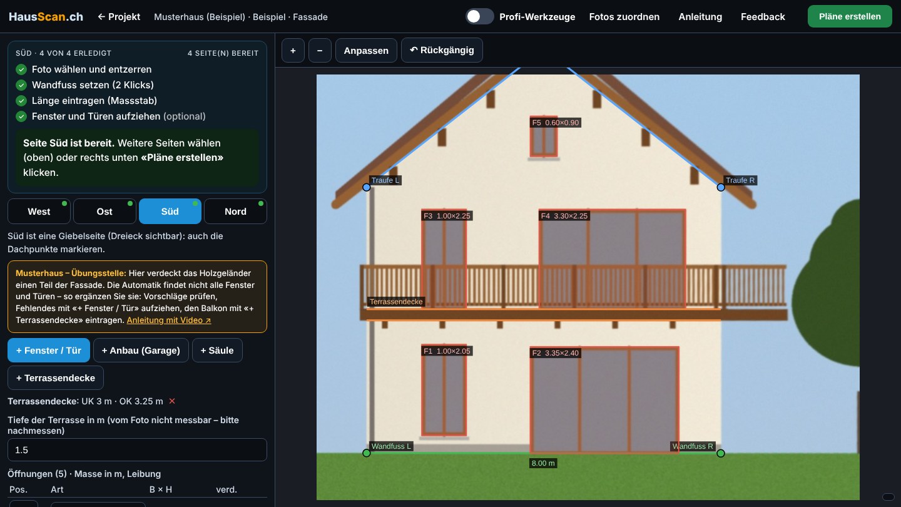Select the F2 3.35×2.40 door label
Screen dimensions: 901x507
(x=556, y=353)
